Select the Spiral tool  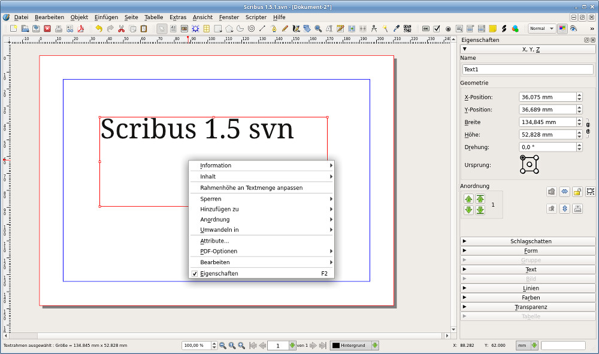pyautogui.click(x=251, y=29)
